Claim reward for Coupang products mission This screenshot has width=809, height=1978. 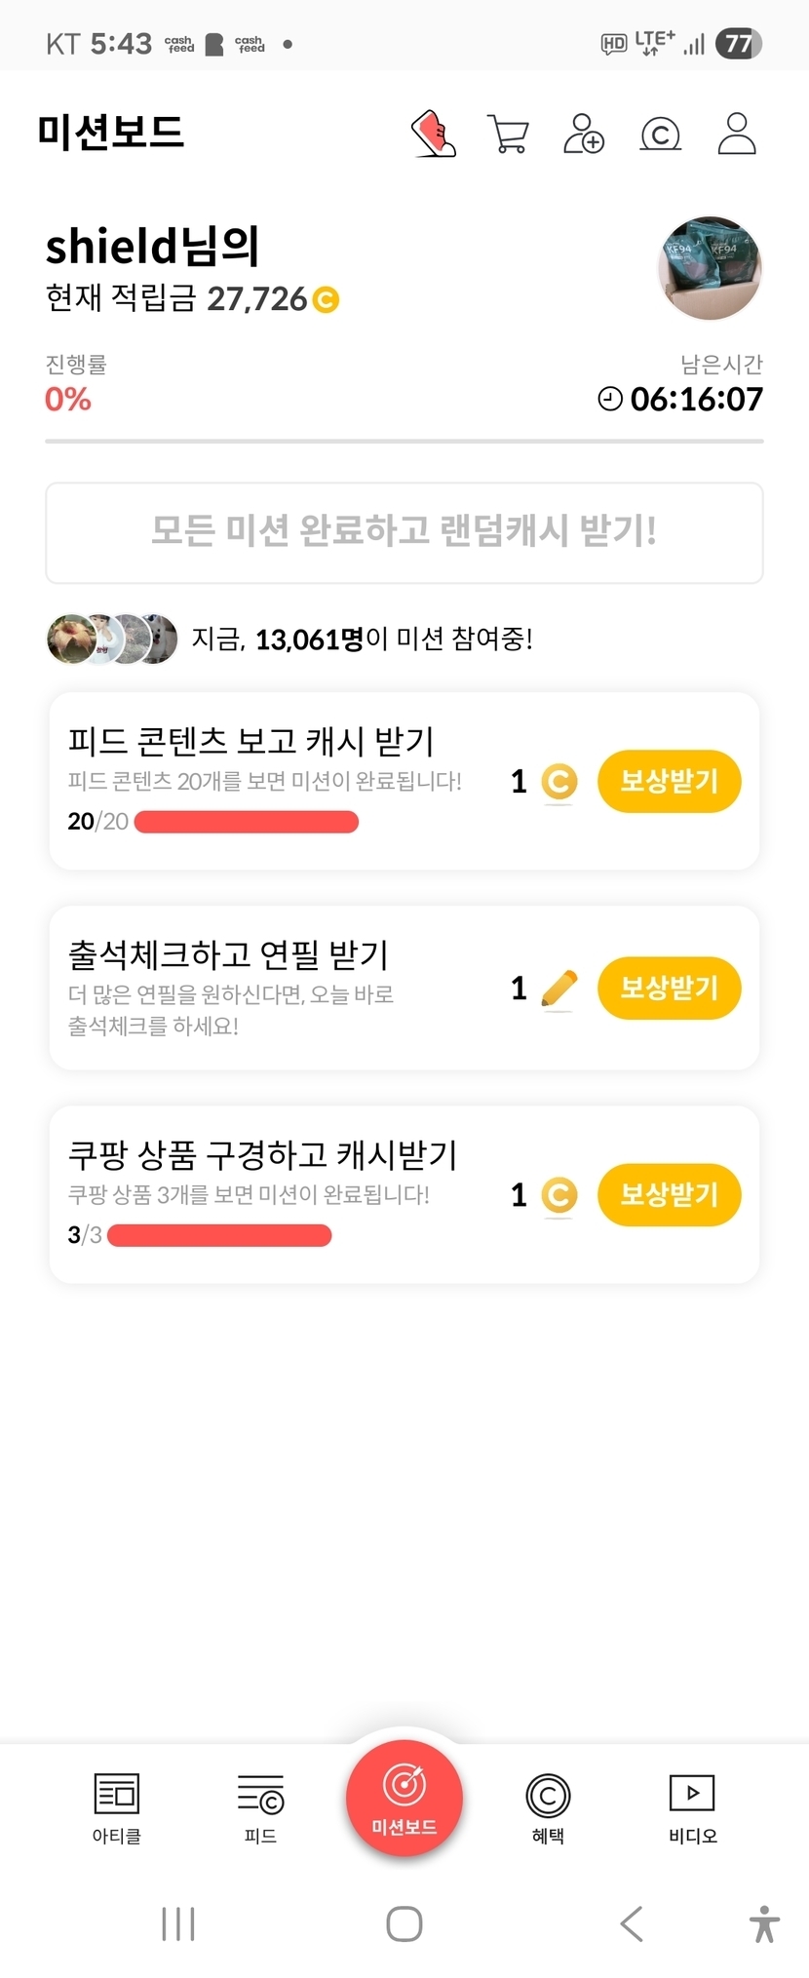tap(669, 1194)
